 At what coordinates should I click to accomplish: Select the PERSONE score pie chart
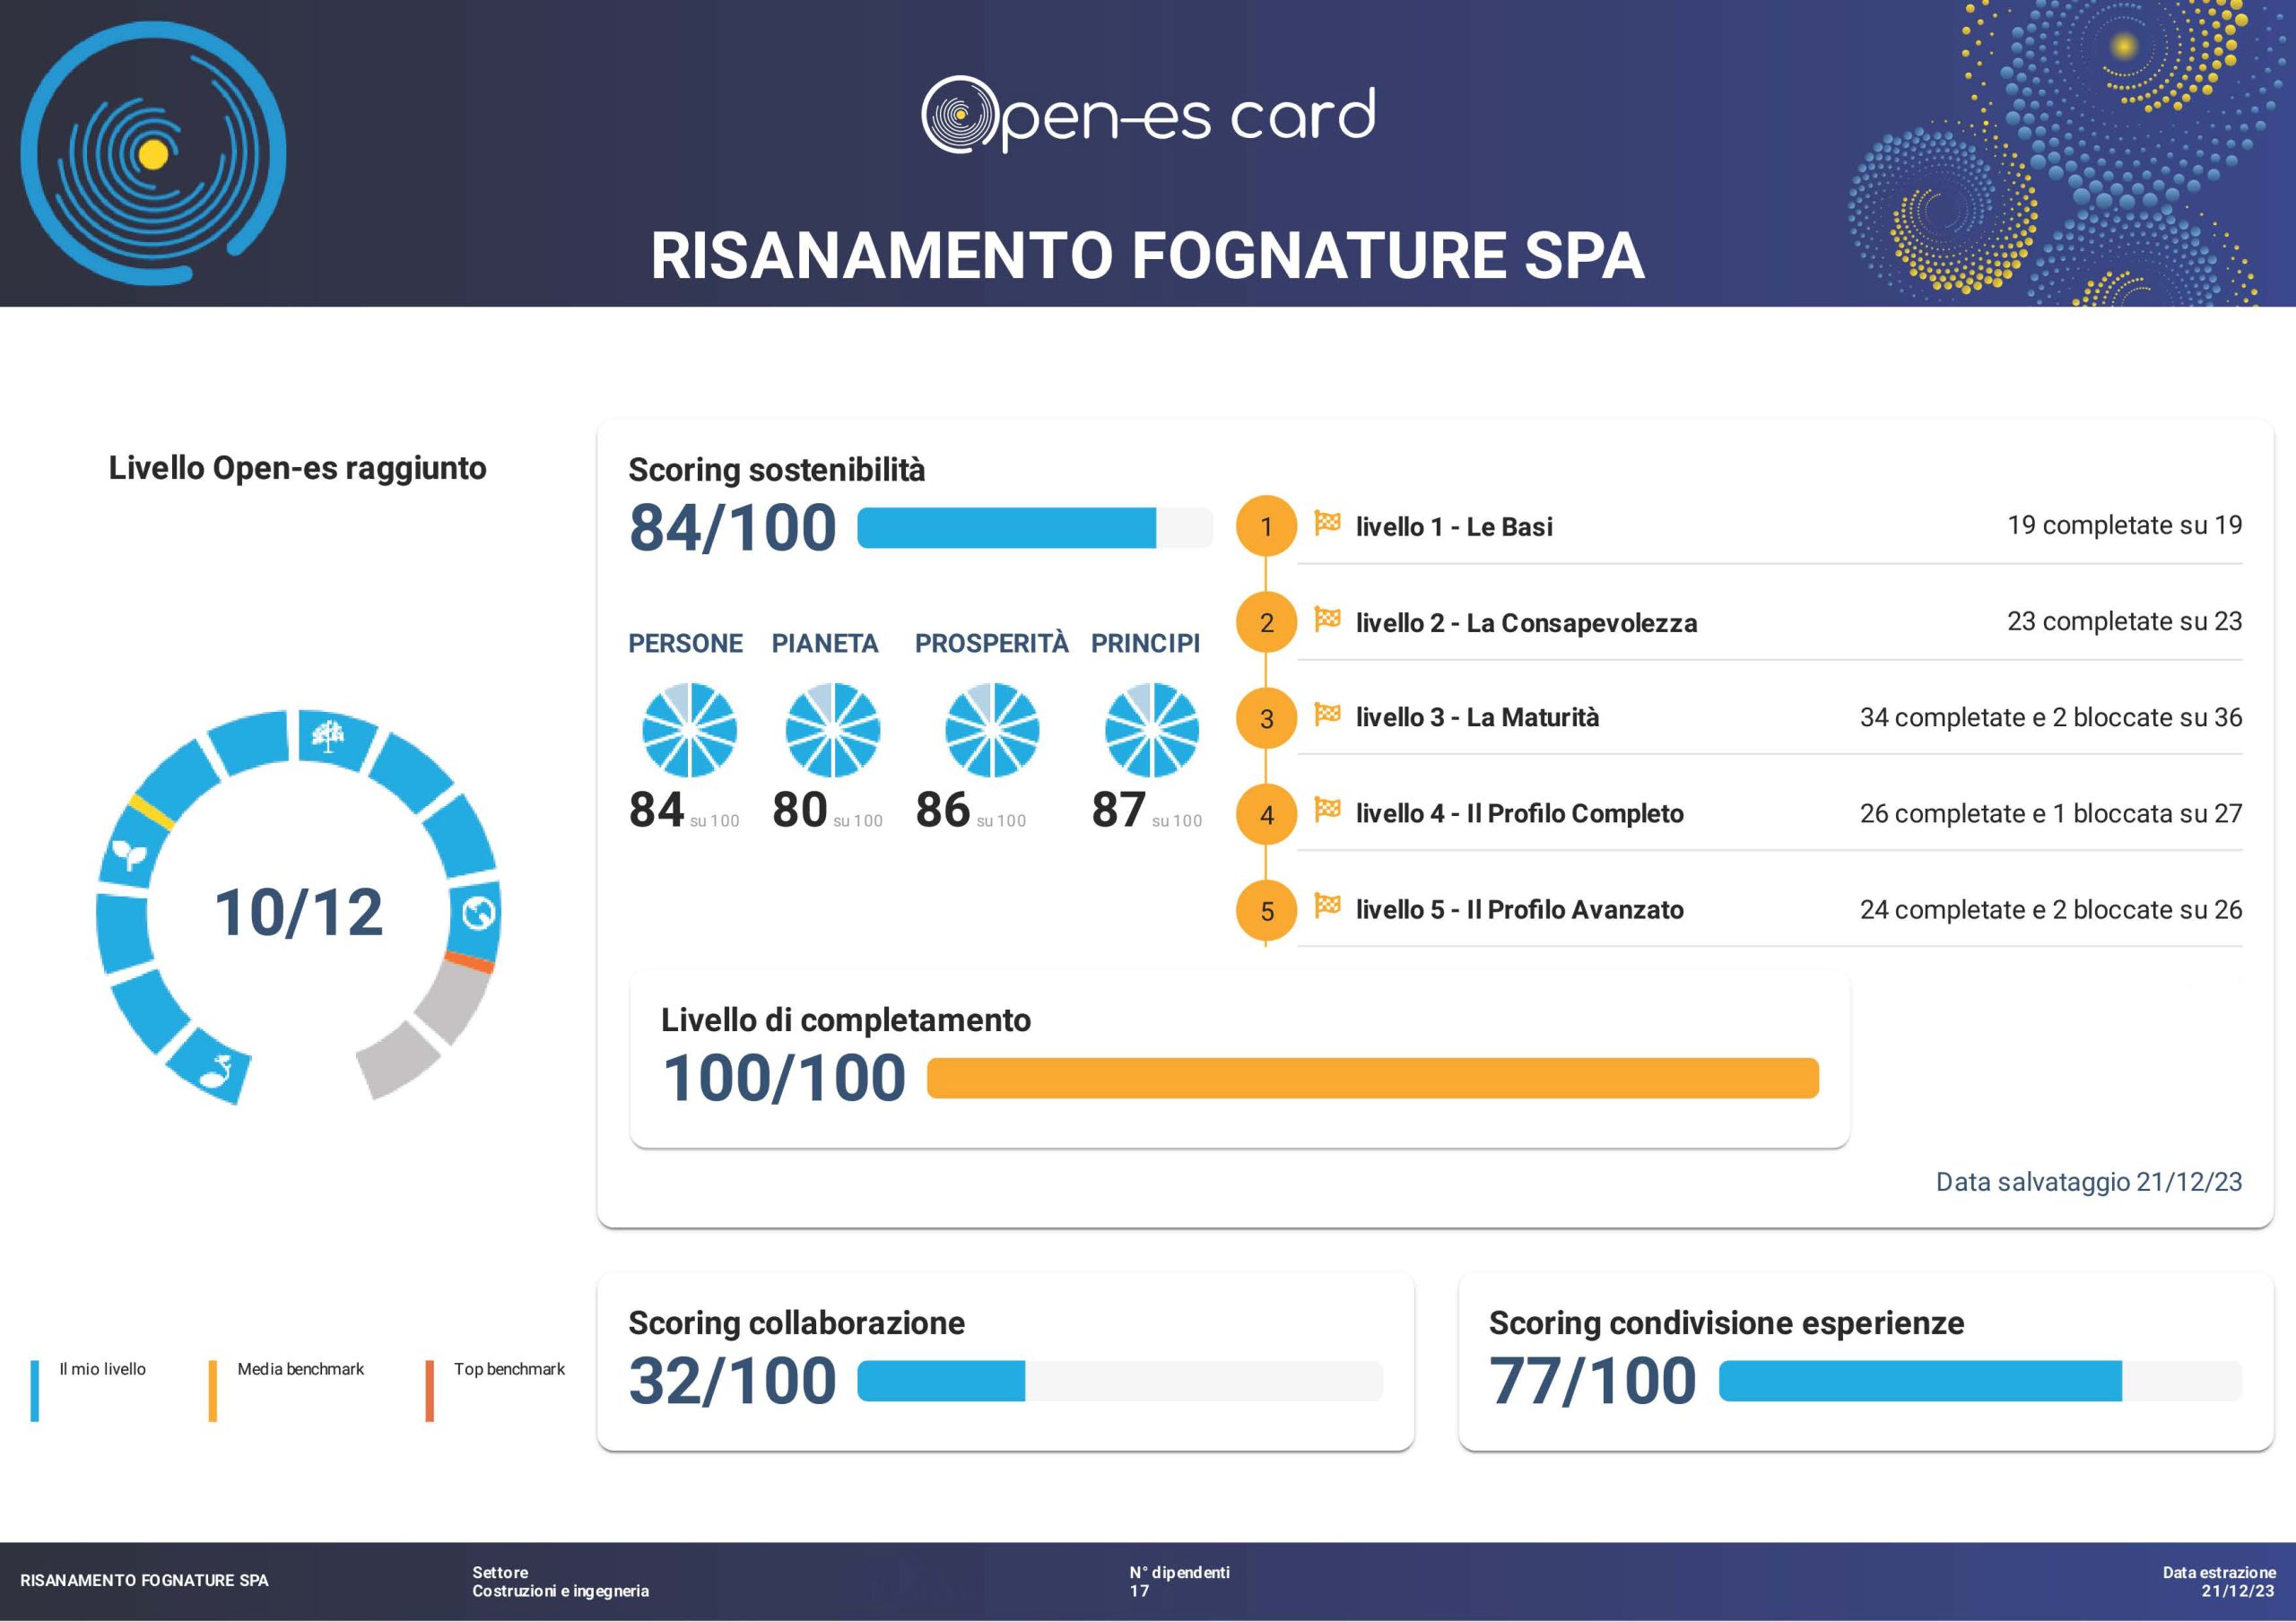click(x=689, y=730)
